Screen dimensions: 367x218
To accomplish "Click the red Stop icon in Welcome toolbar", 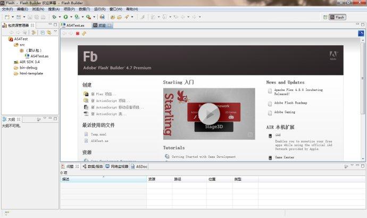I will click(x=78, y=33).
